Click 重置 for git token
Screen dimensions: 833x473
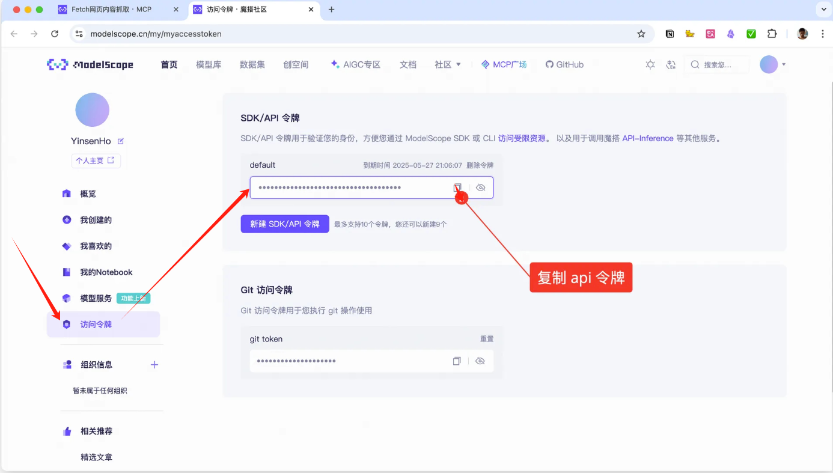pyautogui.click(x=487, y=339)
